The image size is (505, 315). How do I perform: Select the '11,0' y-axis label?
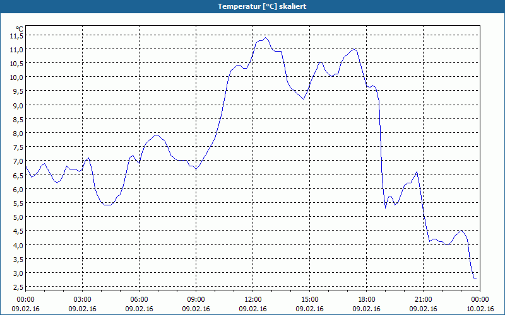click(16, 50)
